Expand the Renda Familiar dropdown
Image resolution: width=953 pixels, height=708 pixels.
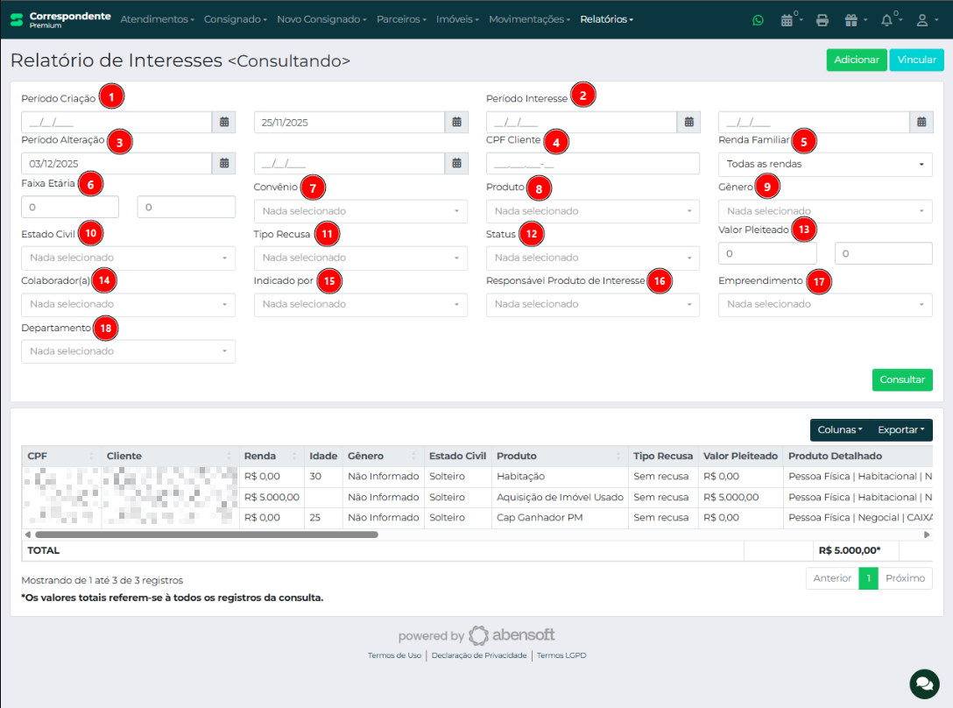(824, 164)
